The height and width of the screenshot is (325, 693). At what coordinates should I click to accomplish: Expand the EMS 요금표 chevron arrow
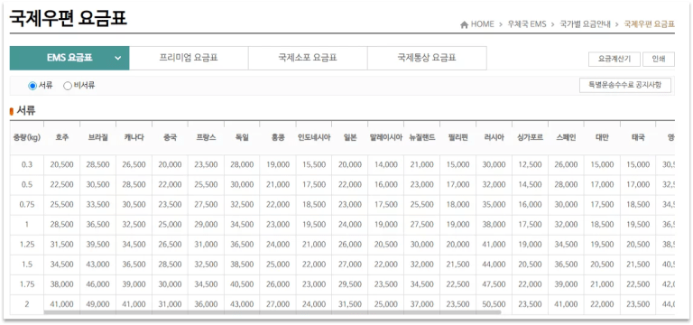coord(117,58)
